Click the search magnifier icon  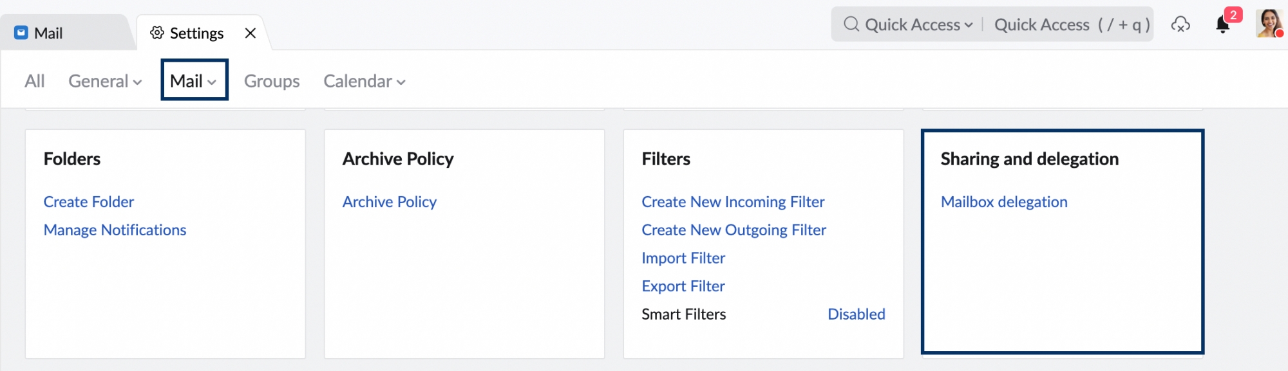click(851, 24)
